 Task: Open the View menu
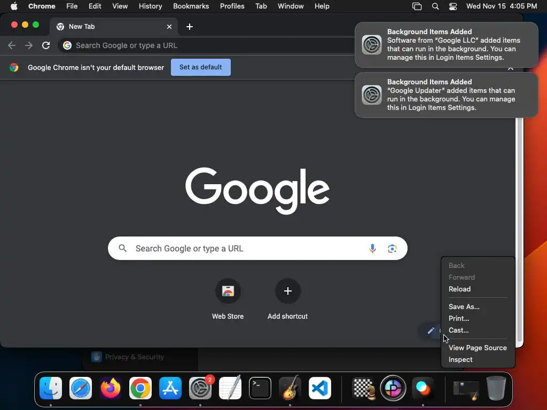coord(120,6)
